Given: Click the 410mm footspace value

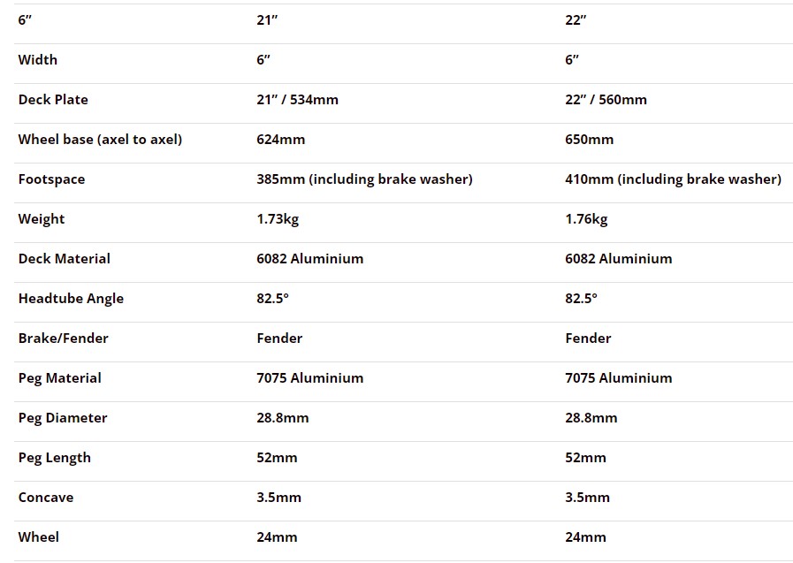Looking at the screenshot, I should click(673, 179).
